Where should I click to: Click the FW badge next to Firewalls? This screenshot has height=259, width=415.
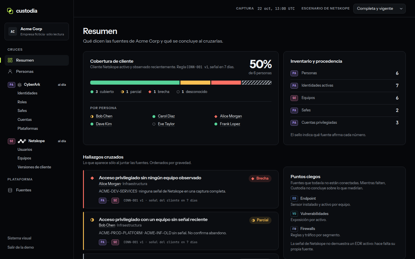(294, 229)
